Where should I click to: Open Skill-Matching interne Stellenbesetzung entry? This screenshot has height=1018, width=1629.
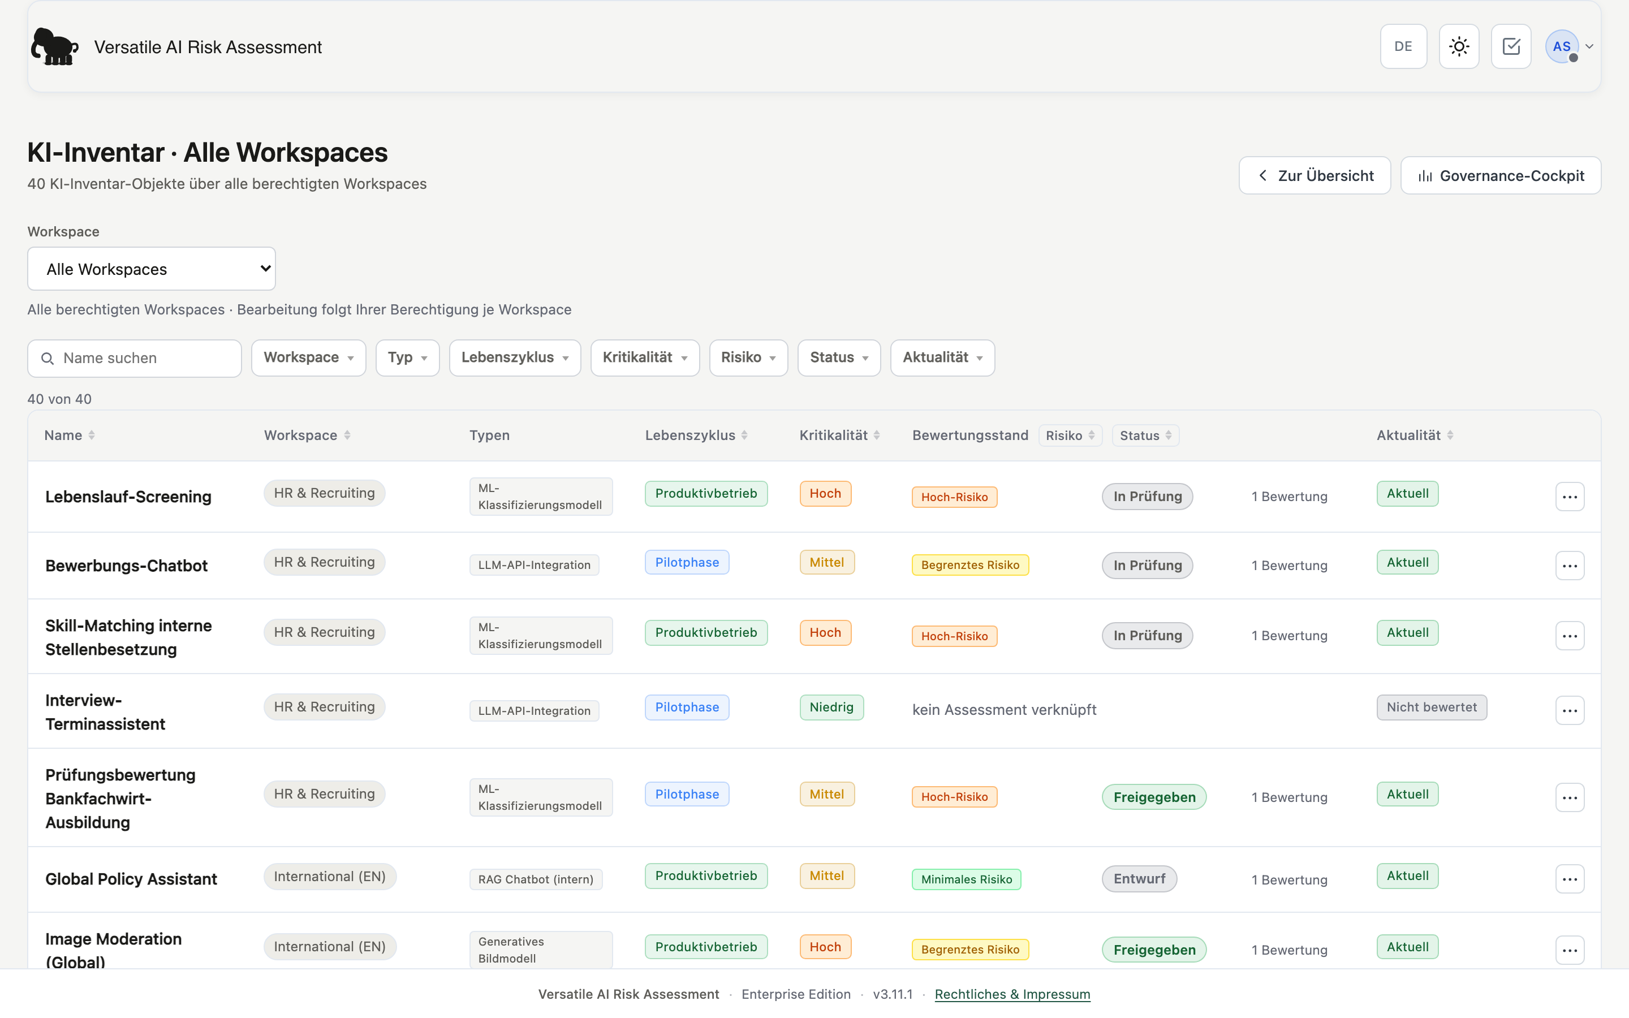coord(128,637)
